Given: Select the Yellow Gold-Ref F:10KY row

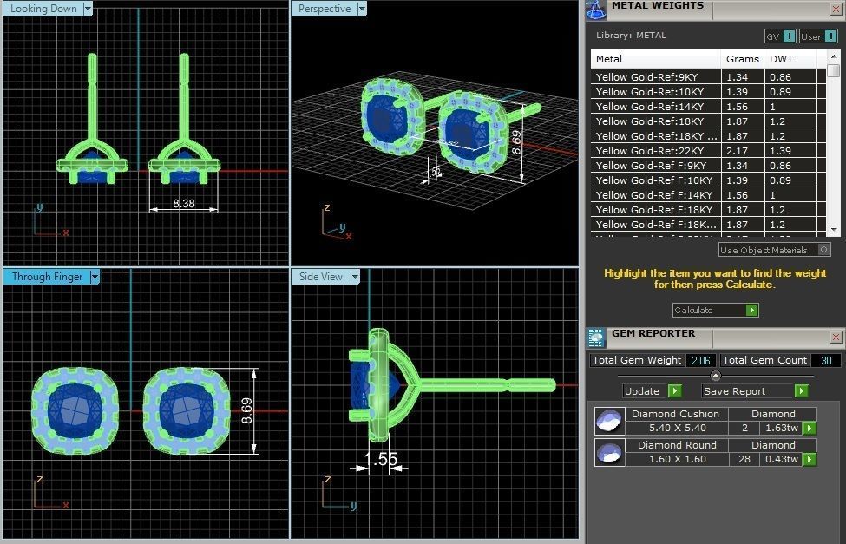Looking at the screenshot, I should 708,180.
